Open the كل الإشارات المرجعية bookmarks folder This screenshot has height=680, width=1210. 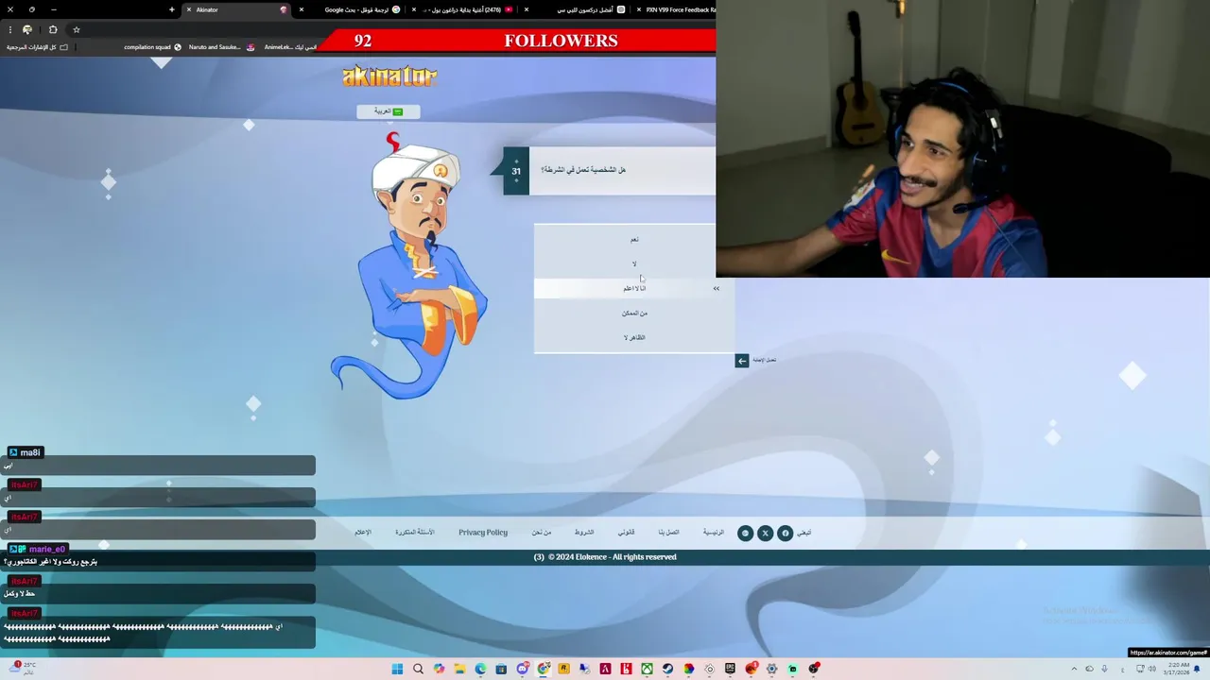tap(37, 47)
